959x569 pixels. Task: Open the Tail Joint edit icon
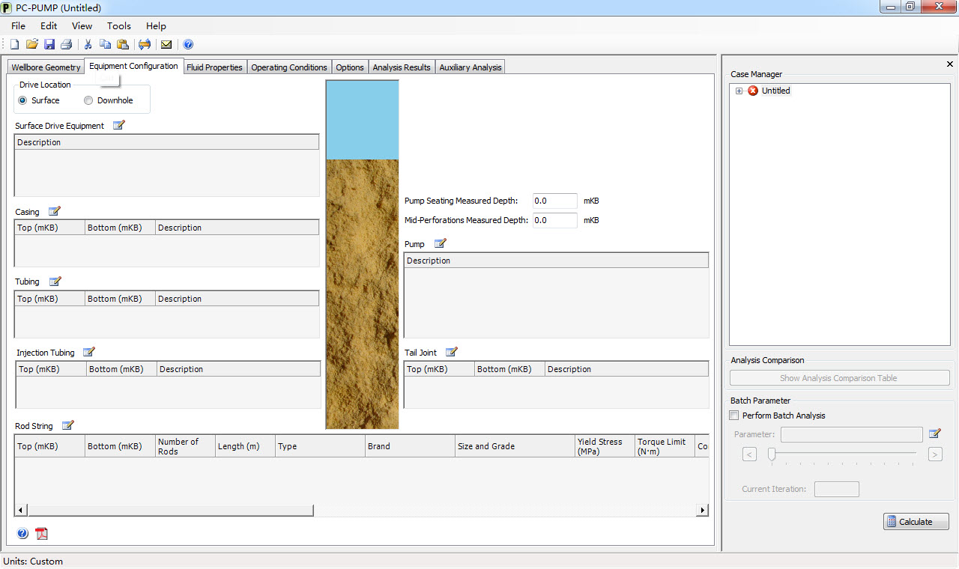coord(452,352)
